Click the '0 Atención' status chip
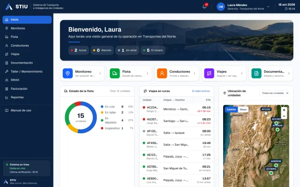Screen dimensions: 300x187 pos(102,50)
